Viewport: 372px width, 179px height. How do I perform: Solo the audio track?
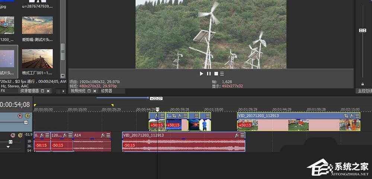click(x=20, y=135)
